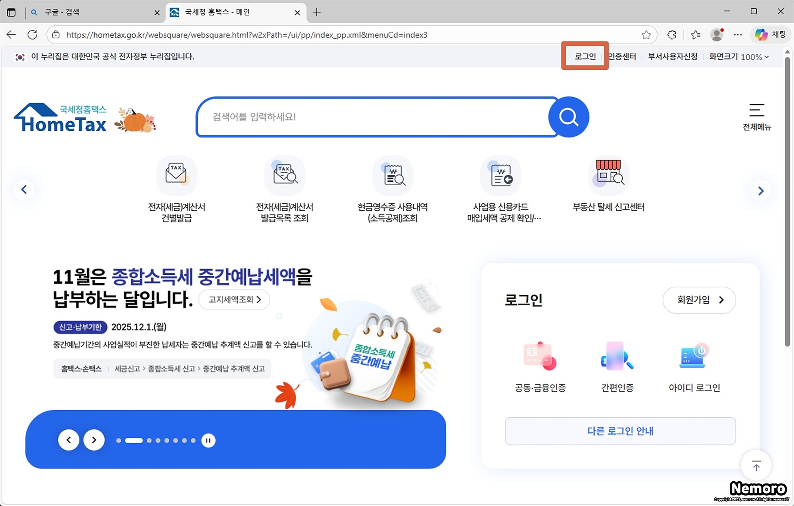Click 로그인 in top menu
Viewport: 794px width, 506px height.
[585, 57]
